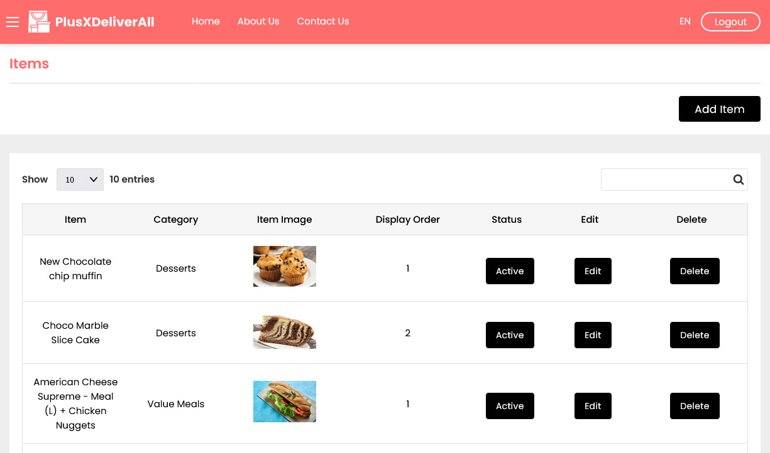Open the sandwich item image thumbnail

(285, 402)
